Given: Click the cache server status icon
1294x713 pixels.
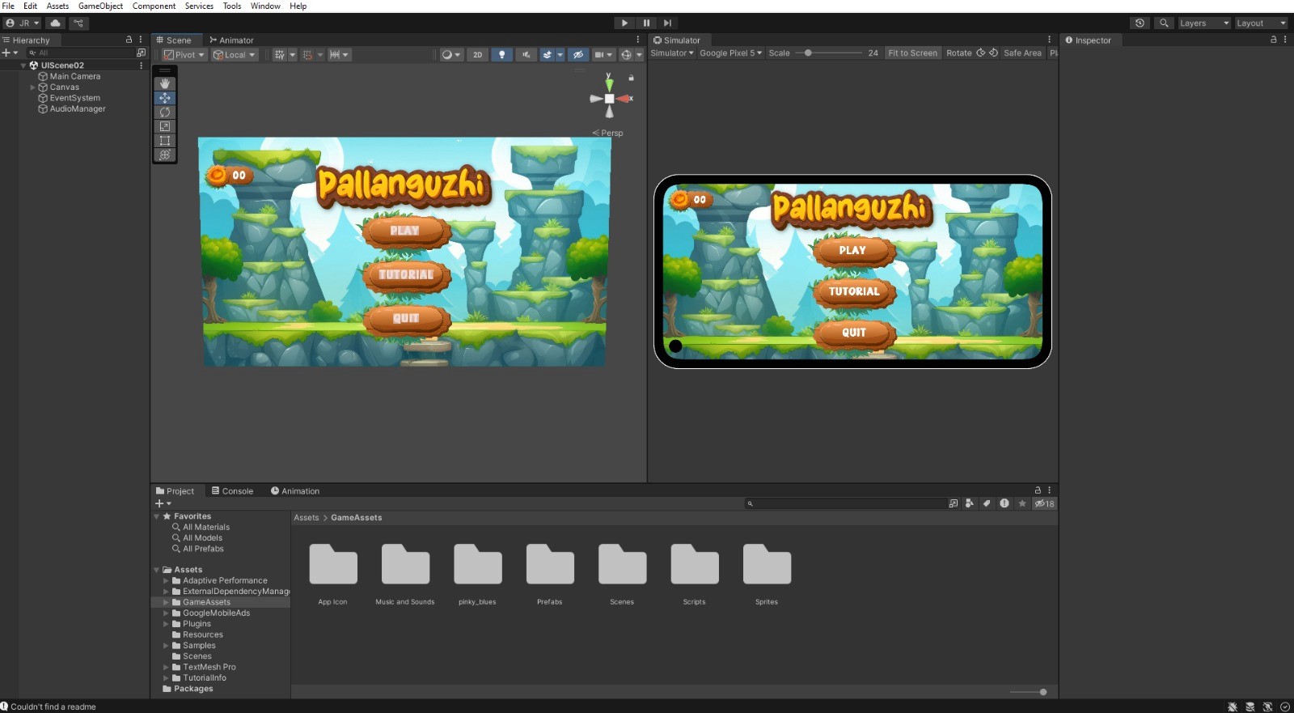Looking at the screenshot, I should tap(1250, 707).
